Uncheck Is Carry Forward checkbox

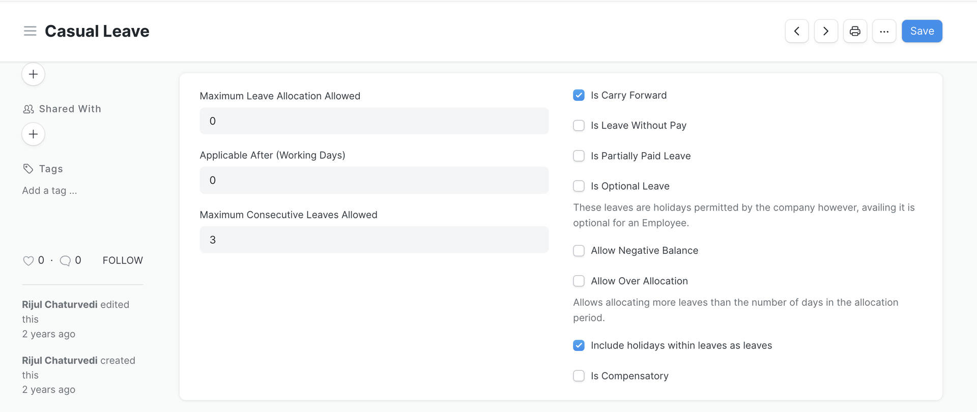point(579,95)
